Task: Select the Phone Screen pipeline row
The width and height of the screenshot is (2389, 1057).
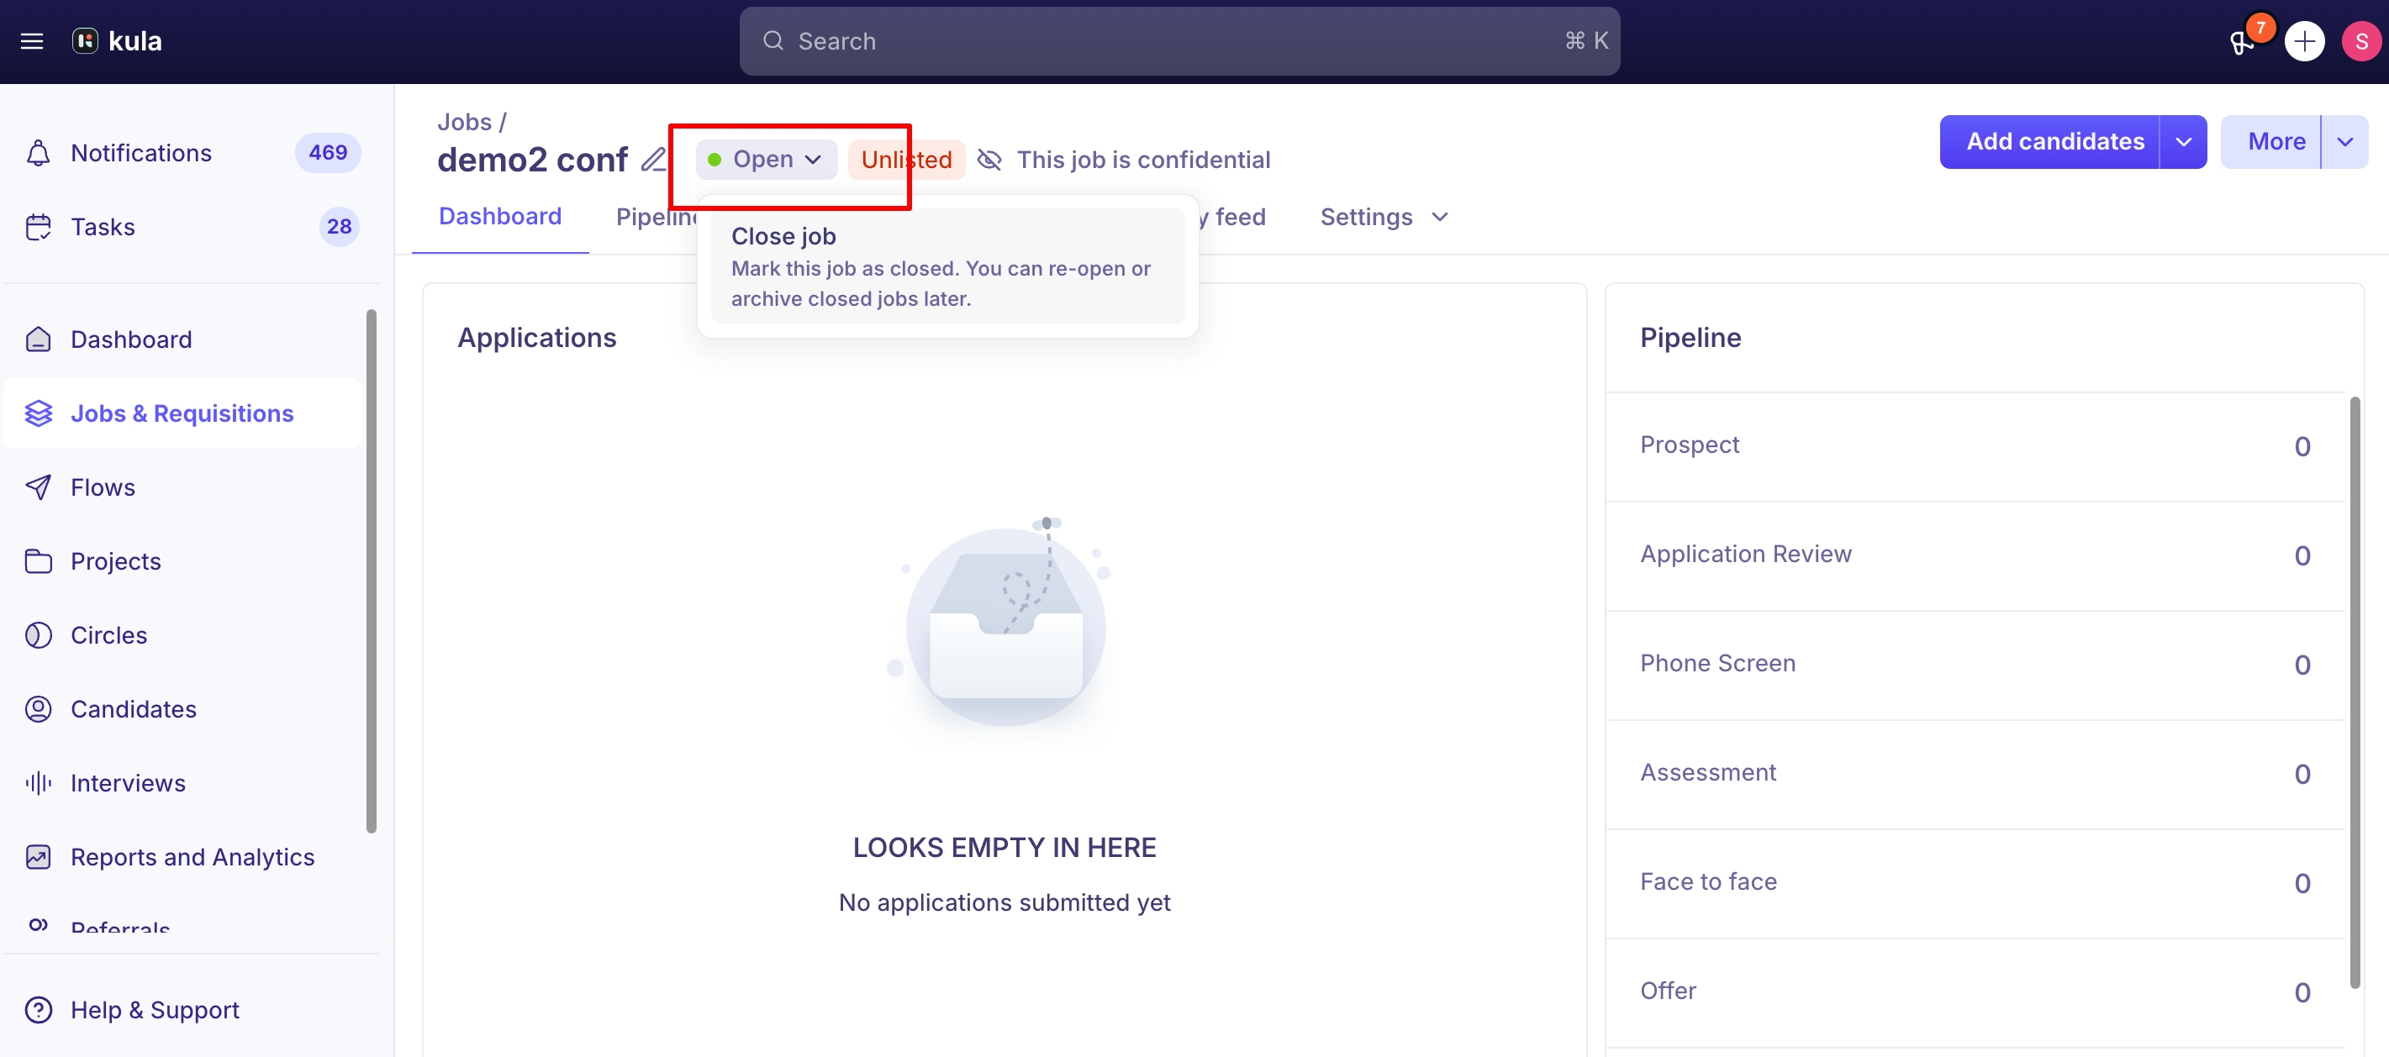Action: tap(1975, 665)
